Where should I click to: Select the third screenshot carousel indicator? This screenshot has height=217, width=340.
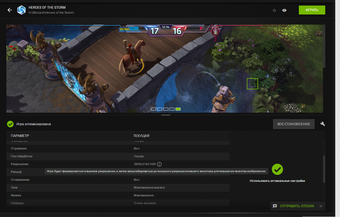pyautogui.click(x=166, y=109)
